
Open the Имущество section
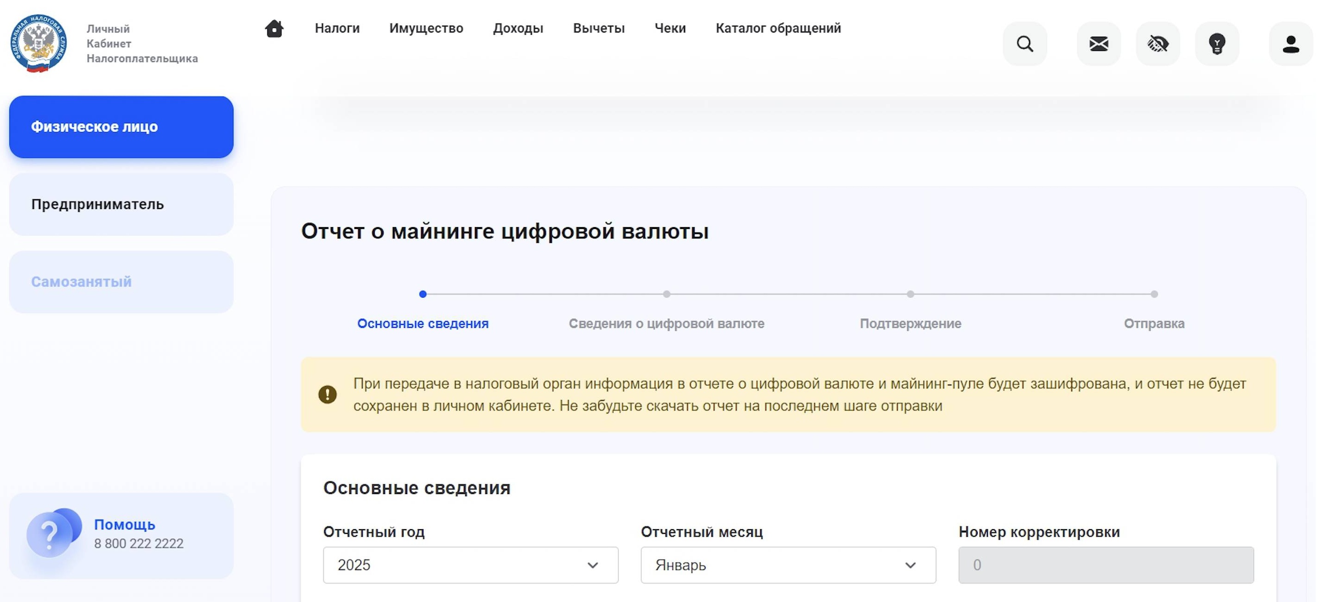coord(427,28)
